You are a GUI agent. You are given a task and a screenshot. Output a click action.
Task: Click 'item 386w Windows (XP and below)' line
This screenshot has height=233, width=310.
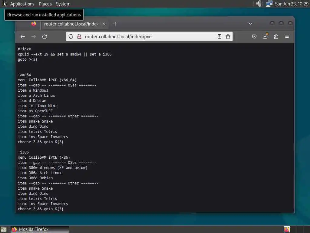tap(53, 167)
